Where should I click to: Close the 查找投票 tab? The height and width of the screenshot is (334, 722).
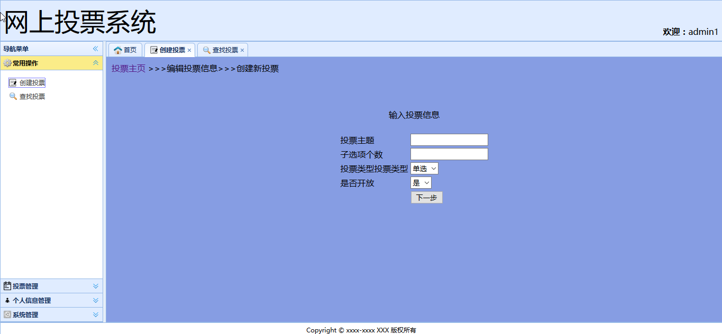pos(242,50)
